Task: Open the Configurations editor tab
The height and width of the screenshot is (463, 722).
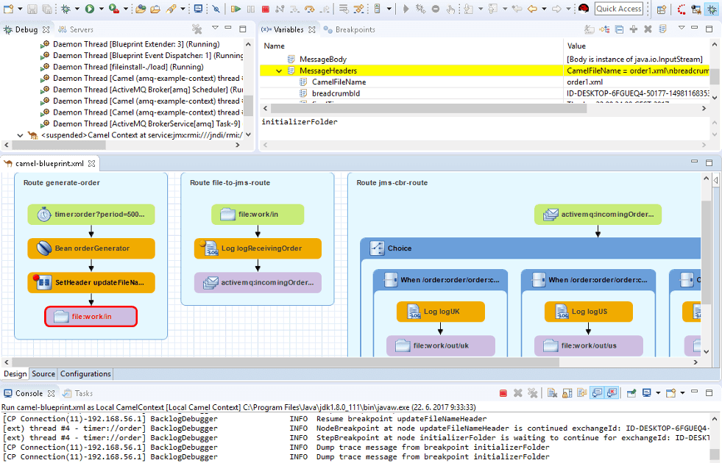Action: click(85, 374)
